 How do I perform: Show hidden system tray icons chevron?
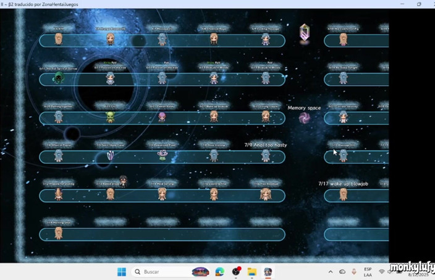click(331, 272)
